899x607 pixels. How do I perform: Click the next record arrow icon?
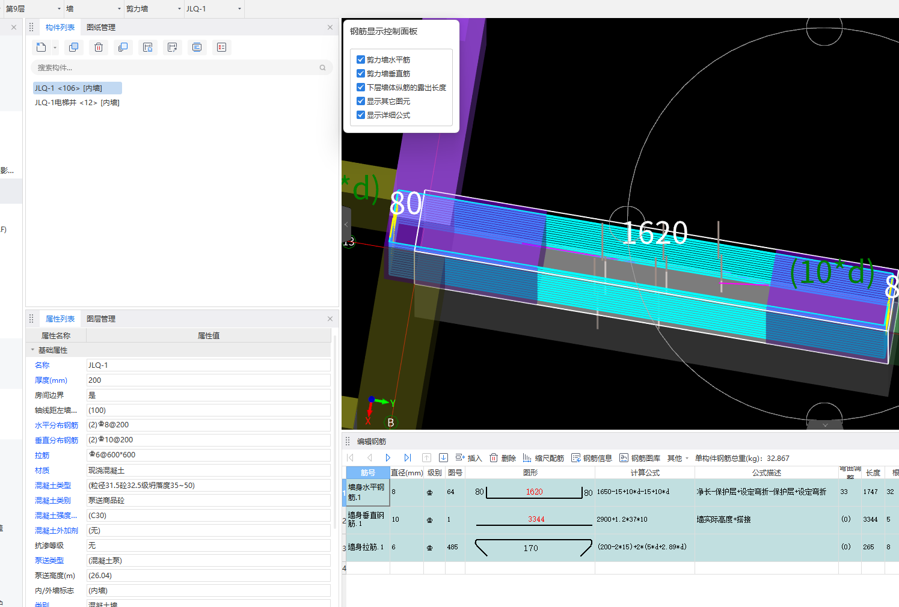click(x=388, y=458)
